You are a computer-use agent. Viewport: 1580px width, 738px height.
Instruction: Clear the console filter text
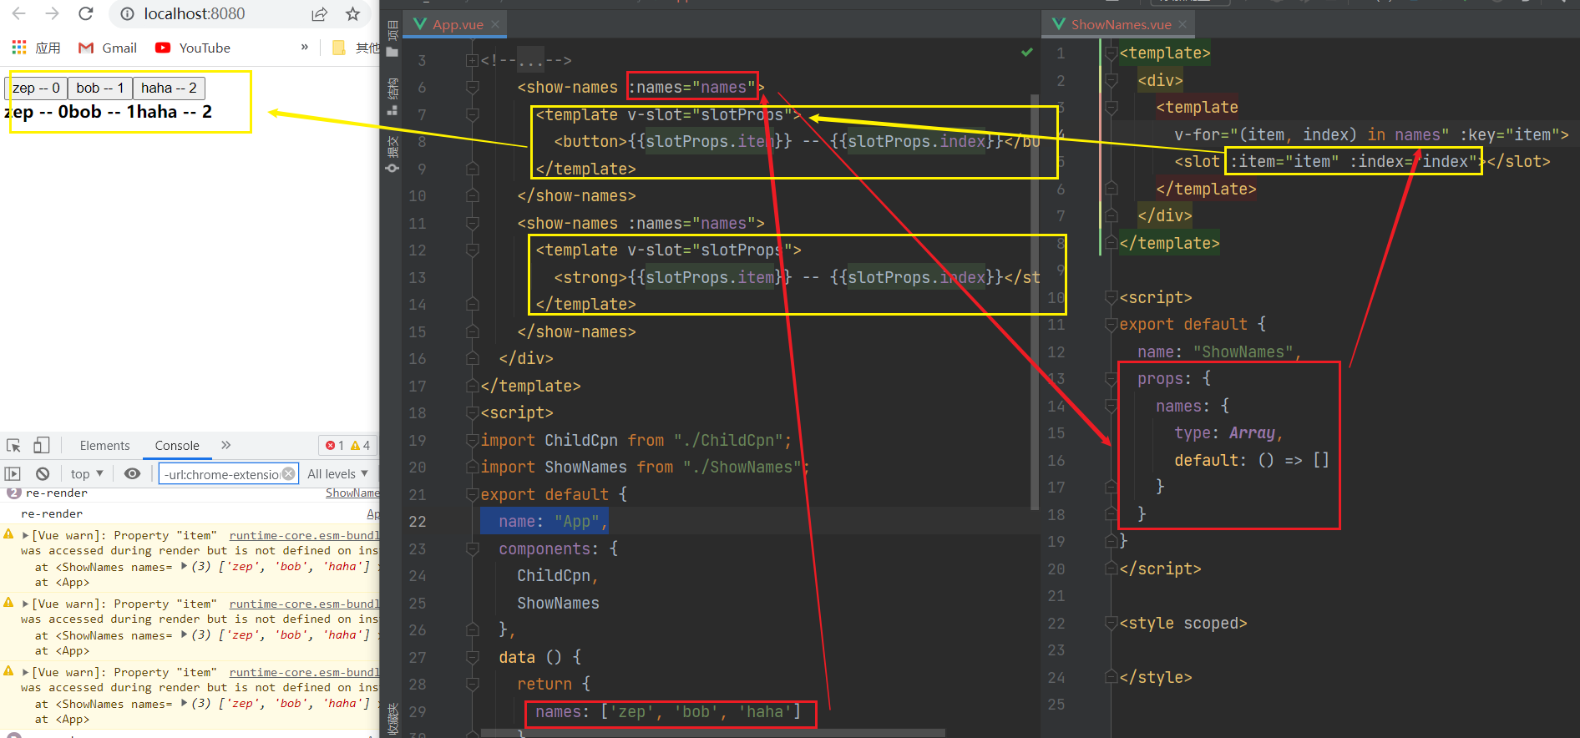(x=289, y=473)
